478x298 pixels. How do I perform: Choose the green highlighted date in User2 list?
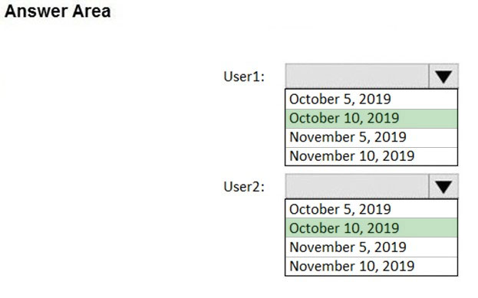(x=371, y=228)
